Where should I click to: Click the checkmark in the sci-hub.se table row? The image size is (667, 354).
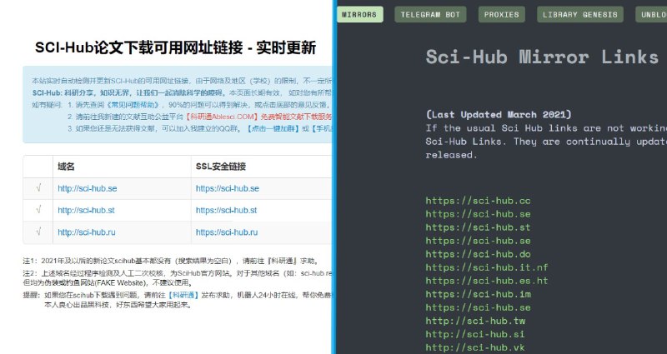38,188
